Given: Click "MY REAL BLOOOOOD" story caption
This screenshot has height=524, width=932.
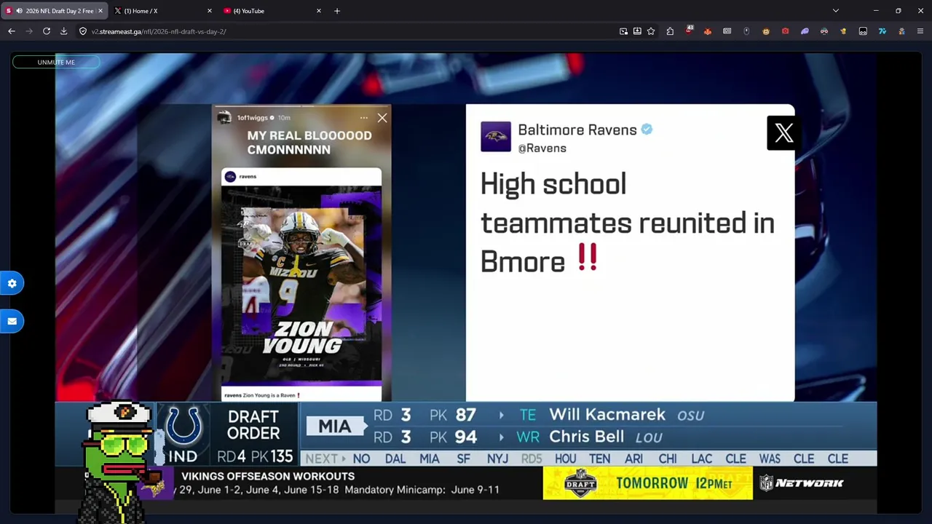Looking at the screenshot, I should click(309, 142).
